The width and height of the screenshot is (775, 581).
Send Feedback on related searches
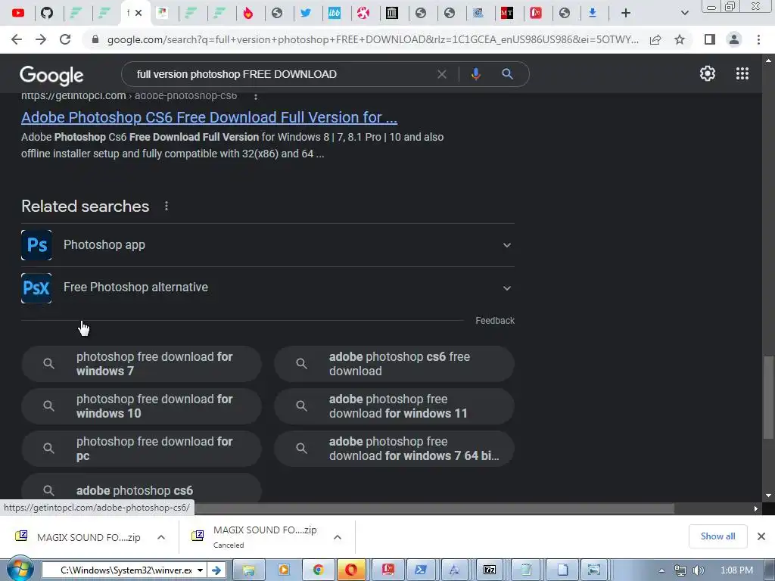point(495,321)
